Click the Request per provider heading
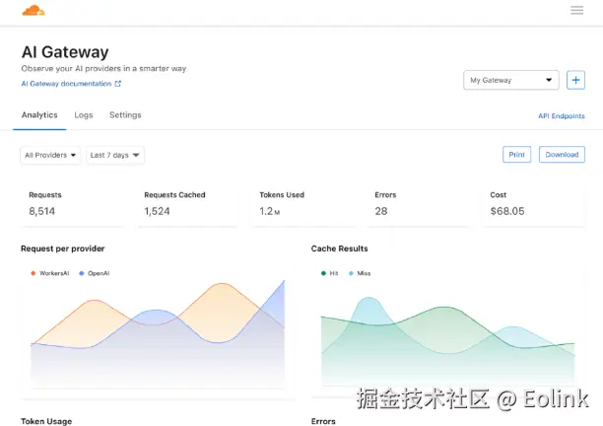Image resolution: width=603 pixels, height=426 pixels. [x=63, y=248]
